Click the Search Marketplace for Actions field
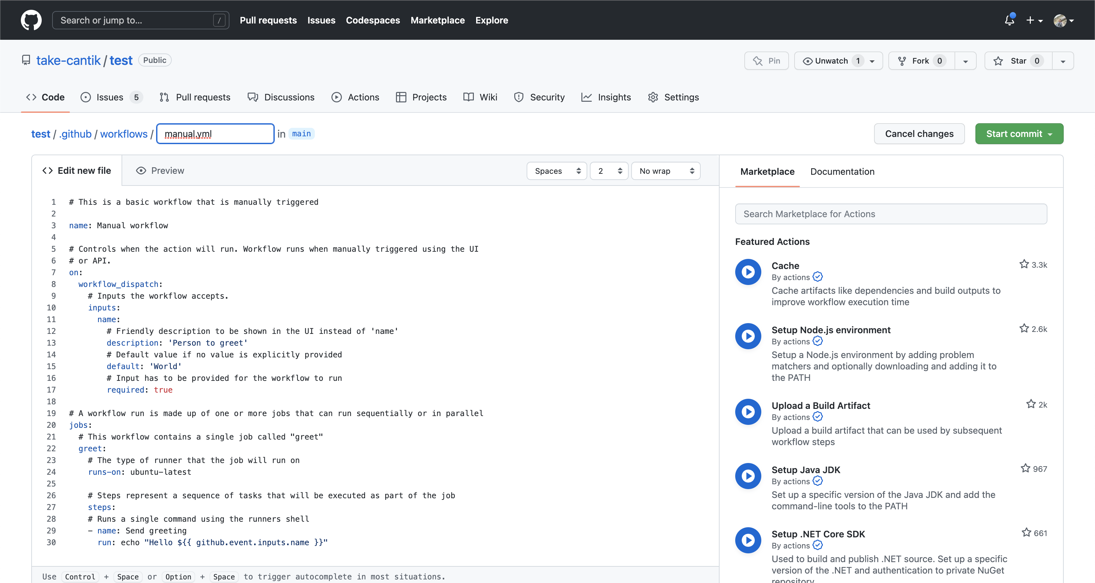This screenshot has height=583, width=1095. click(x=891, y=214)
